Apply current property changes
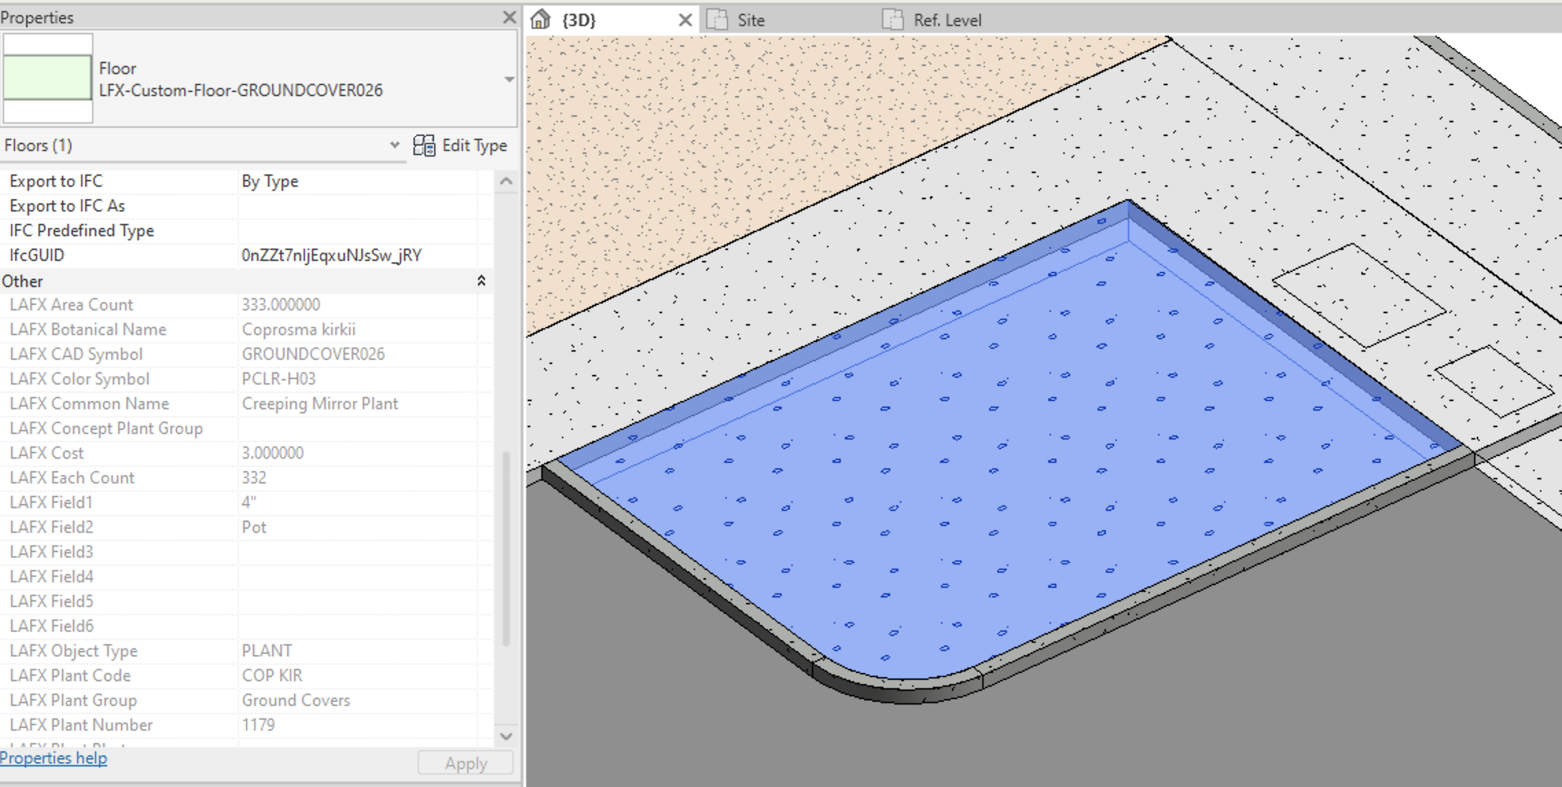The image size is (1562, 787). (466, 762)
